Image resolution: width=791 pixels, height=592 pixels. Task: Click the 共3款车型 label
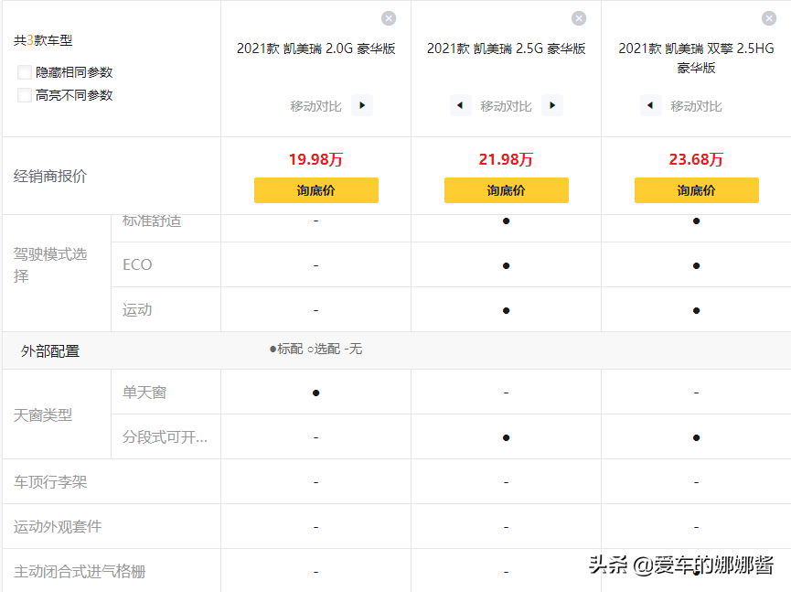(43, 40)
